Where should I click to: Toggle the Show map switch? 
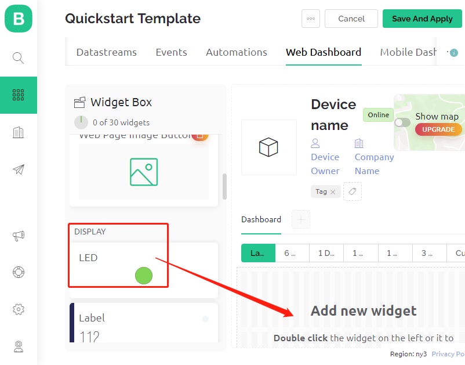coord(402,122)
